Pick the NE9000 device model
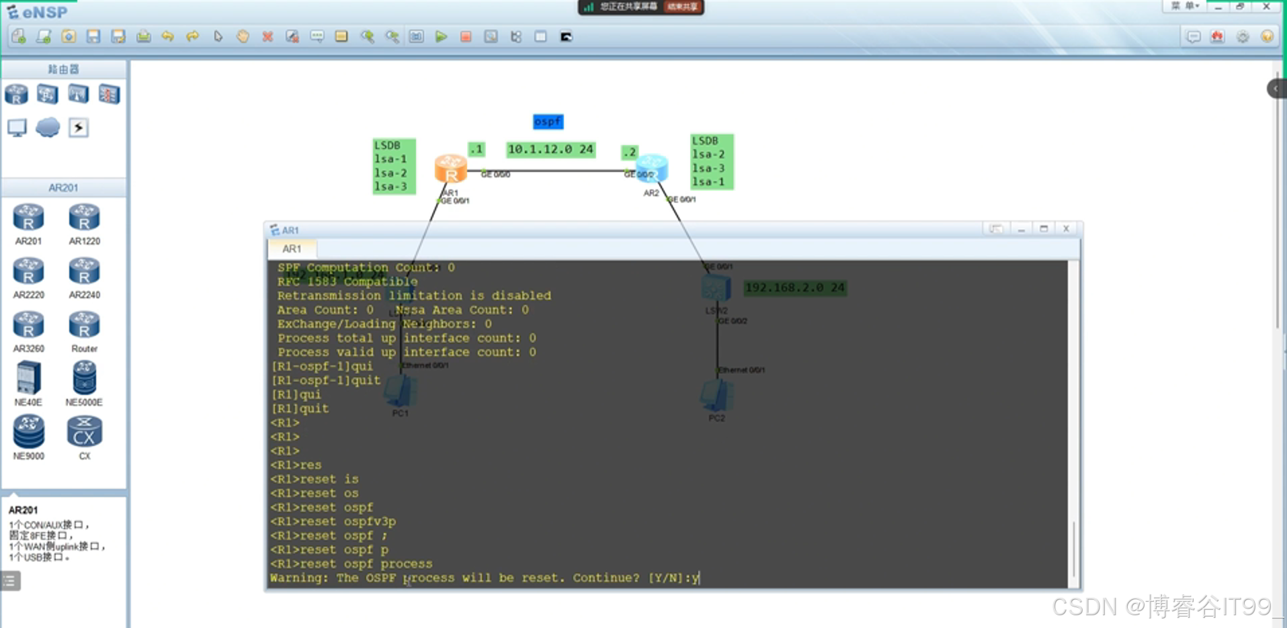The width and height of the screenshot is (1287, 628). click(28, 437)
